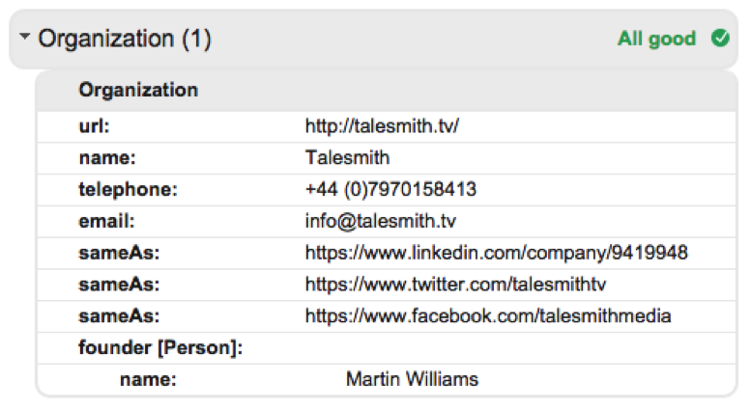
Task: Click the green checkmark status icon
Action: point(720,39)
